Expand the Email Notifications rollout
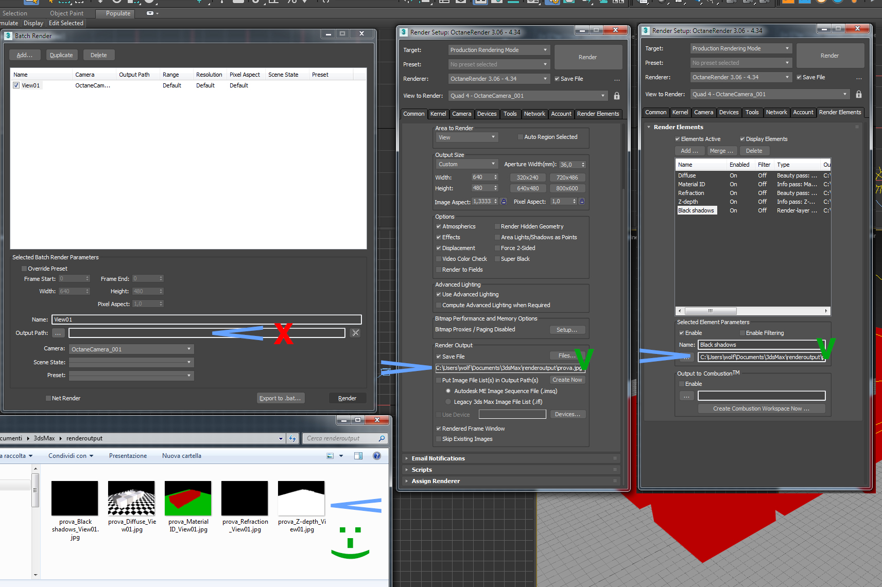This screenshot has height=587, width=882. point(438,458)
